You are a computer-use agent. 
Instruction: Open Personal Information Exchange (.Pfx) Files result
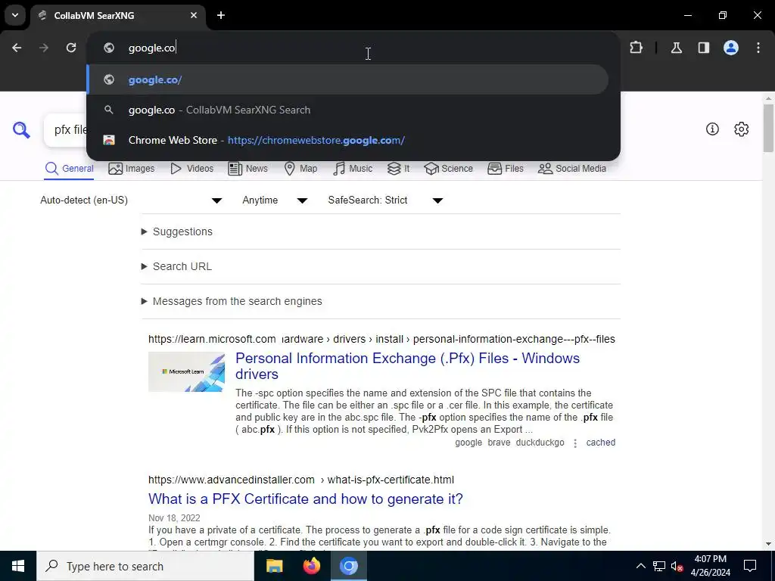pyautogui.click(x=407, y=366)
